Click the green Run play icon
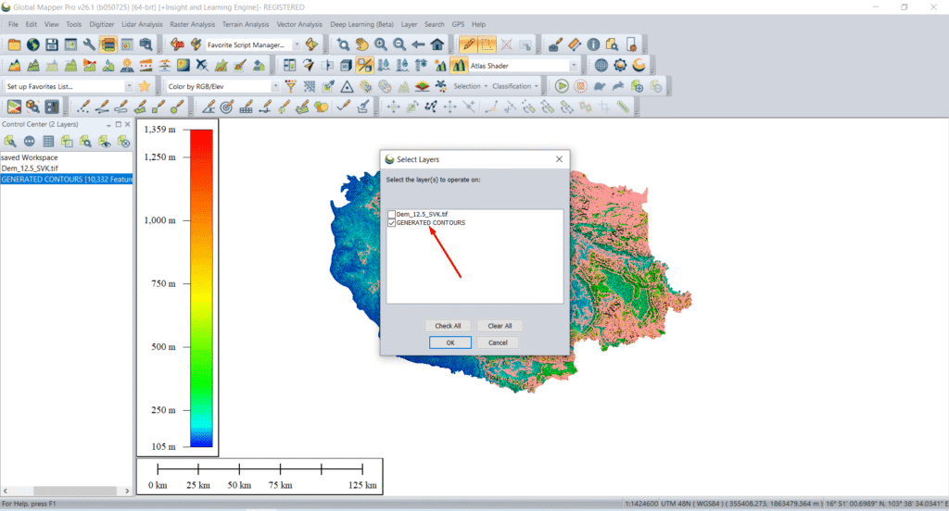Image resolution: width=949 pixels, height=511 pixels. coord(562,86)
